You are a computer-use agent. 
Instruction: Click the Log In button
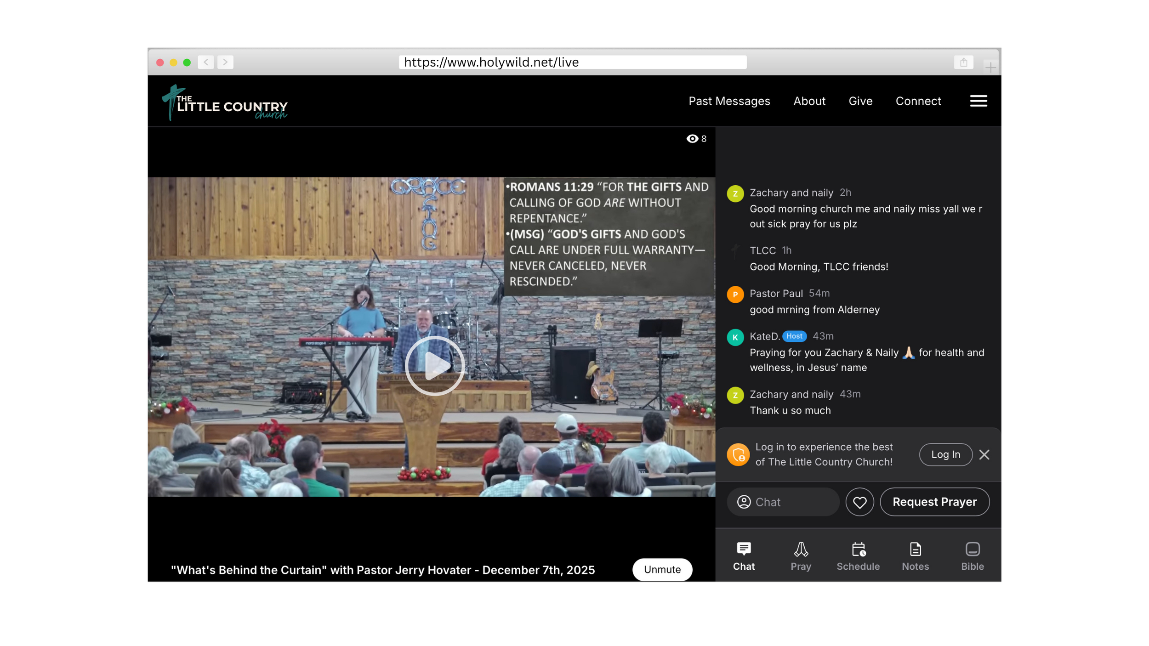coord(945,454)
